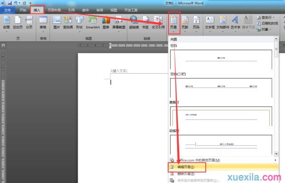Open the Developer (开发工具) tab

point(131,10)
